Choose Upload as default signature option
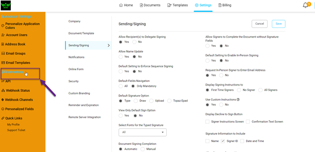This screenshot has height=152, width=315. 151,101
